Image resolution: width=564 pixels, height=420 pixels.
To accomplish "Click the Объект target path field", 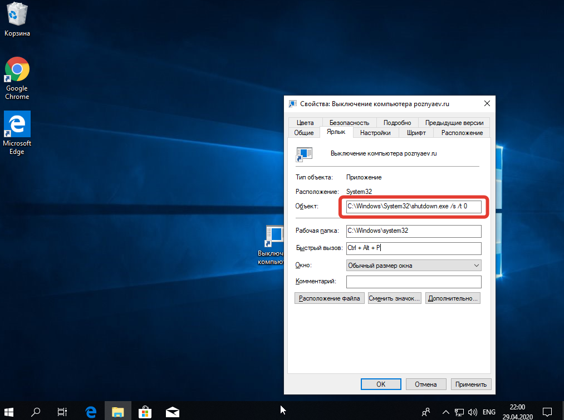I will [413, 207].
